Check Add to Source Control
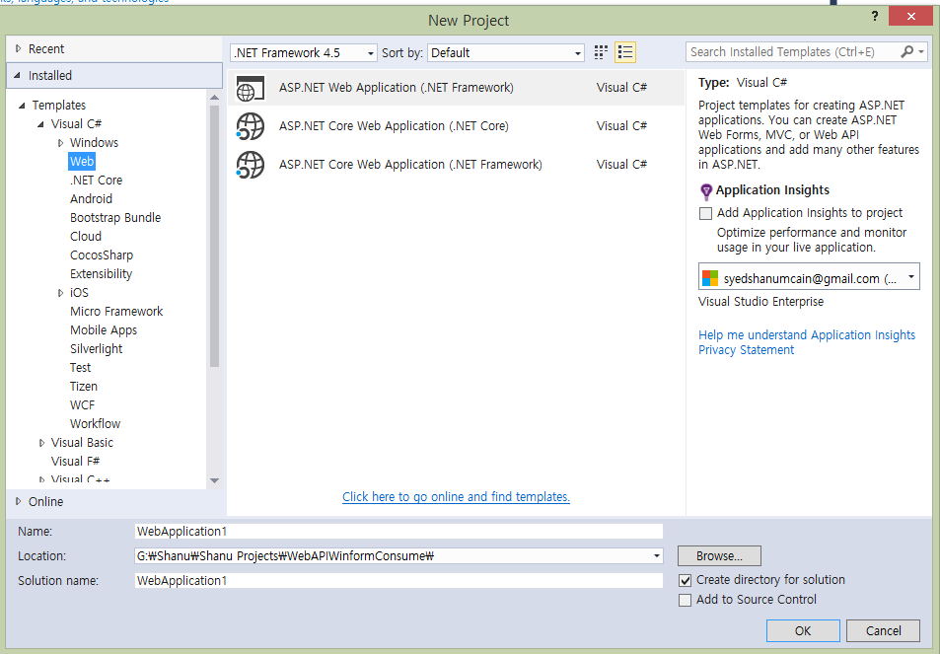 click(685, 600)
